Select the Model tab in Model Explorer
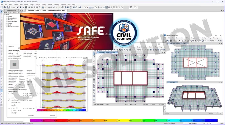The width and height of the screenshot is (225, 125). pos(5,12)
